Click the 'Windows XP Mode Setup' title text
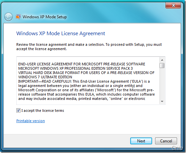This screenshot has height=153, width=186. click(45, 17)
